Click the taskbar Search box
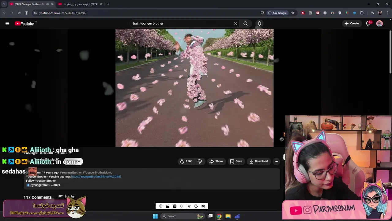The height and width of the screenshot is (221, 392). click(x=183, y=216)
